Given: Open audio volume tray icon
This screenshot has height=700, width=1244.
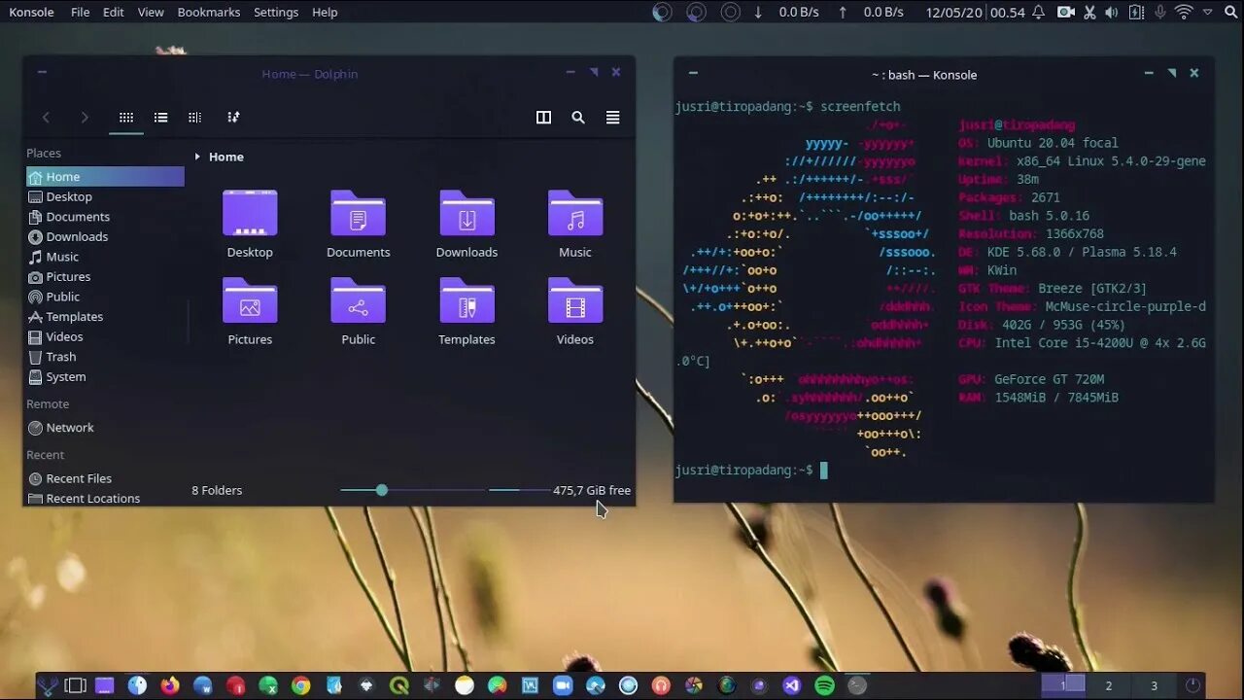Looking at the screenshot, I should (1111, 12).
